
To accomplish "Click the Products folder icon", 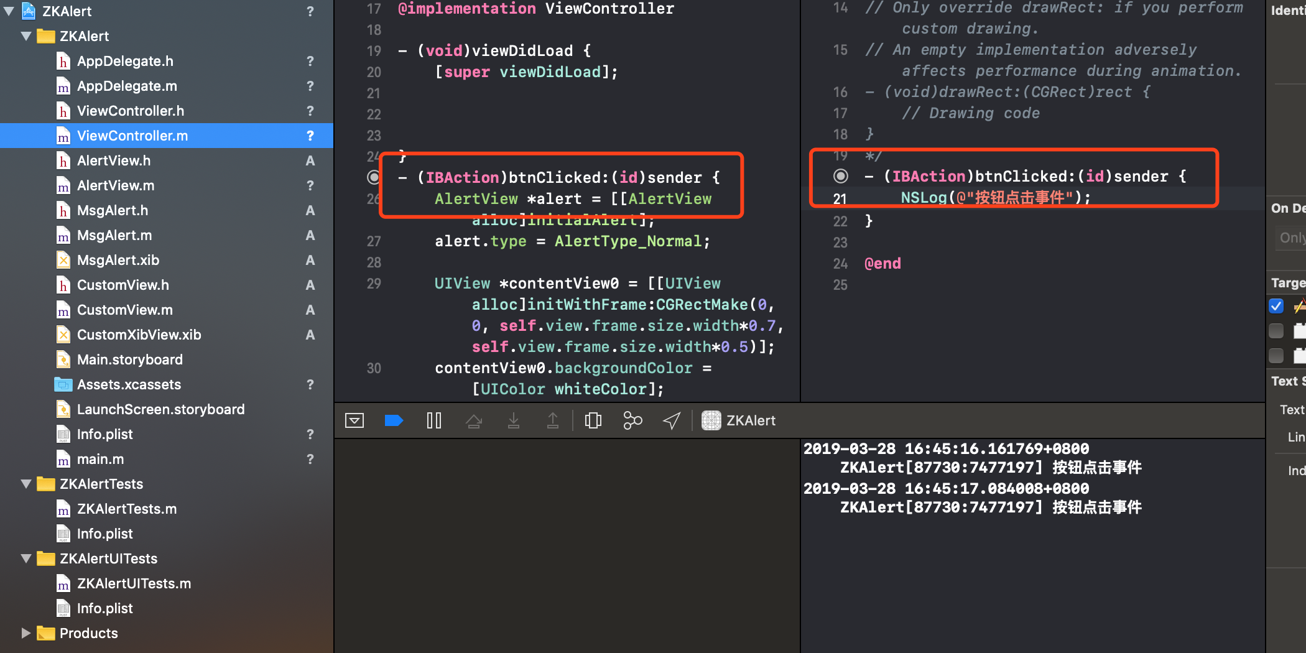I will point(46,633).
